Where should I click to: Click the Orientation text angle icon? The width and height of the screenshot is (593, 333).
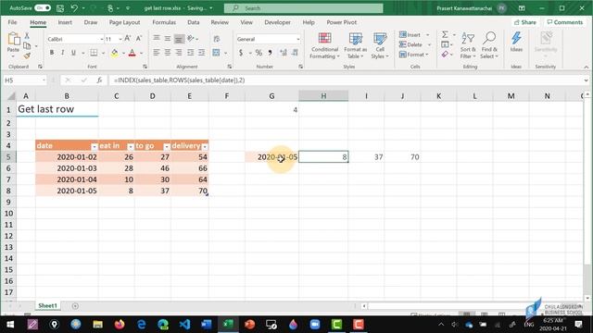(x=191, y=39)
